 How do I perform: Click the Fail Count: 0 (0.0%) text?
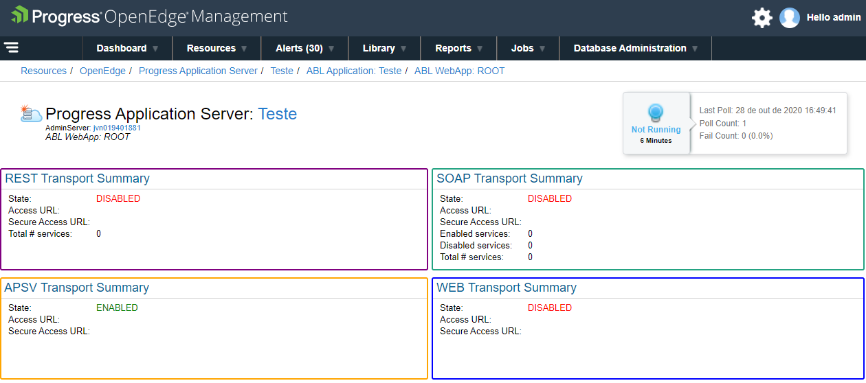736,136
